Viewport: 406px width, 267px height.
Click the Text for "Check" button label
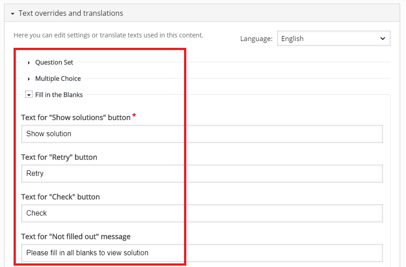[61, 197]
